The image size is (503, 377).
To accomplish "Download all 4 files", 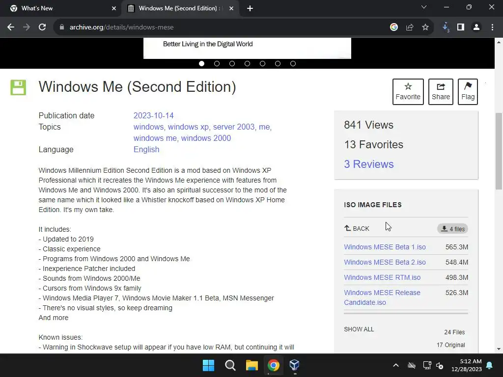I will [x=452, y=229].
